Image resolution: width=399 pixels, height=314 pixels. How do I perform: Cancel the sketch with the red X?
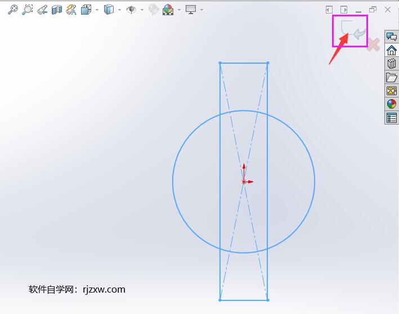pyautogui.click(x=373, y=45)
